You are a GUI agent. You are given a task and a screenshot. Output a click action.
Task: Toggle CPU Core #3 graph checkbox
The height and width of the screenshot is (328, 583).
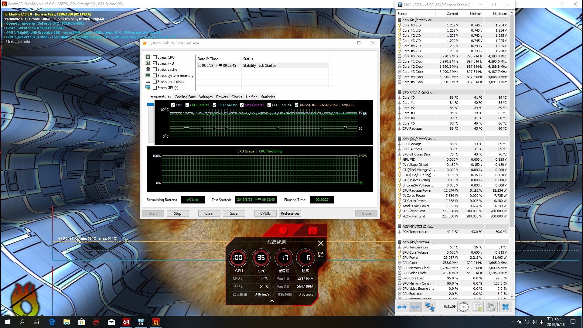click(x=242, y=105)
